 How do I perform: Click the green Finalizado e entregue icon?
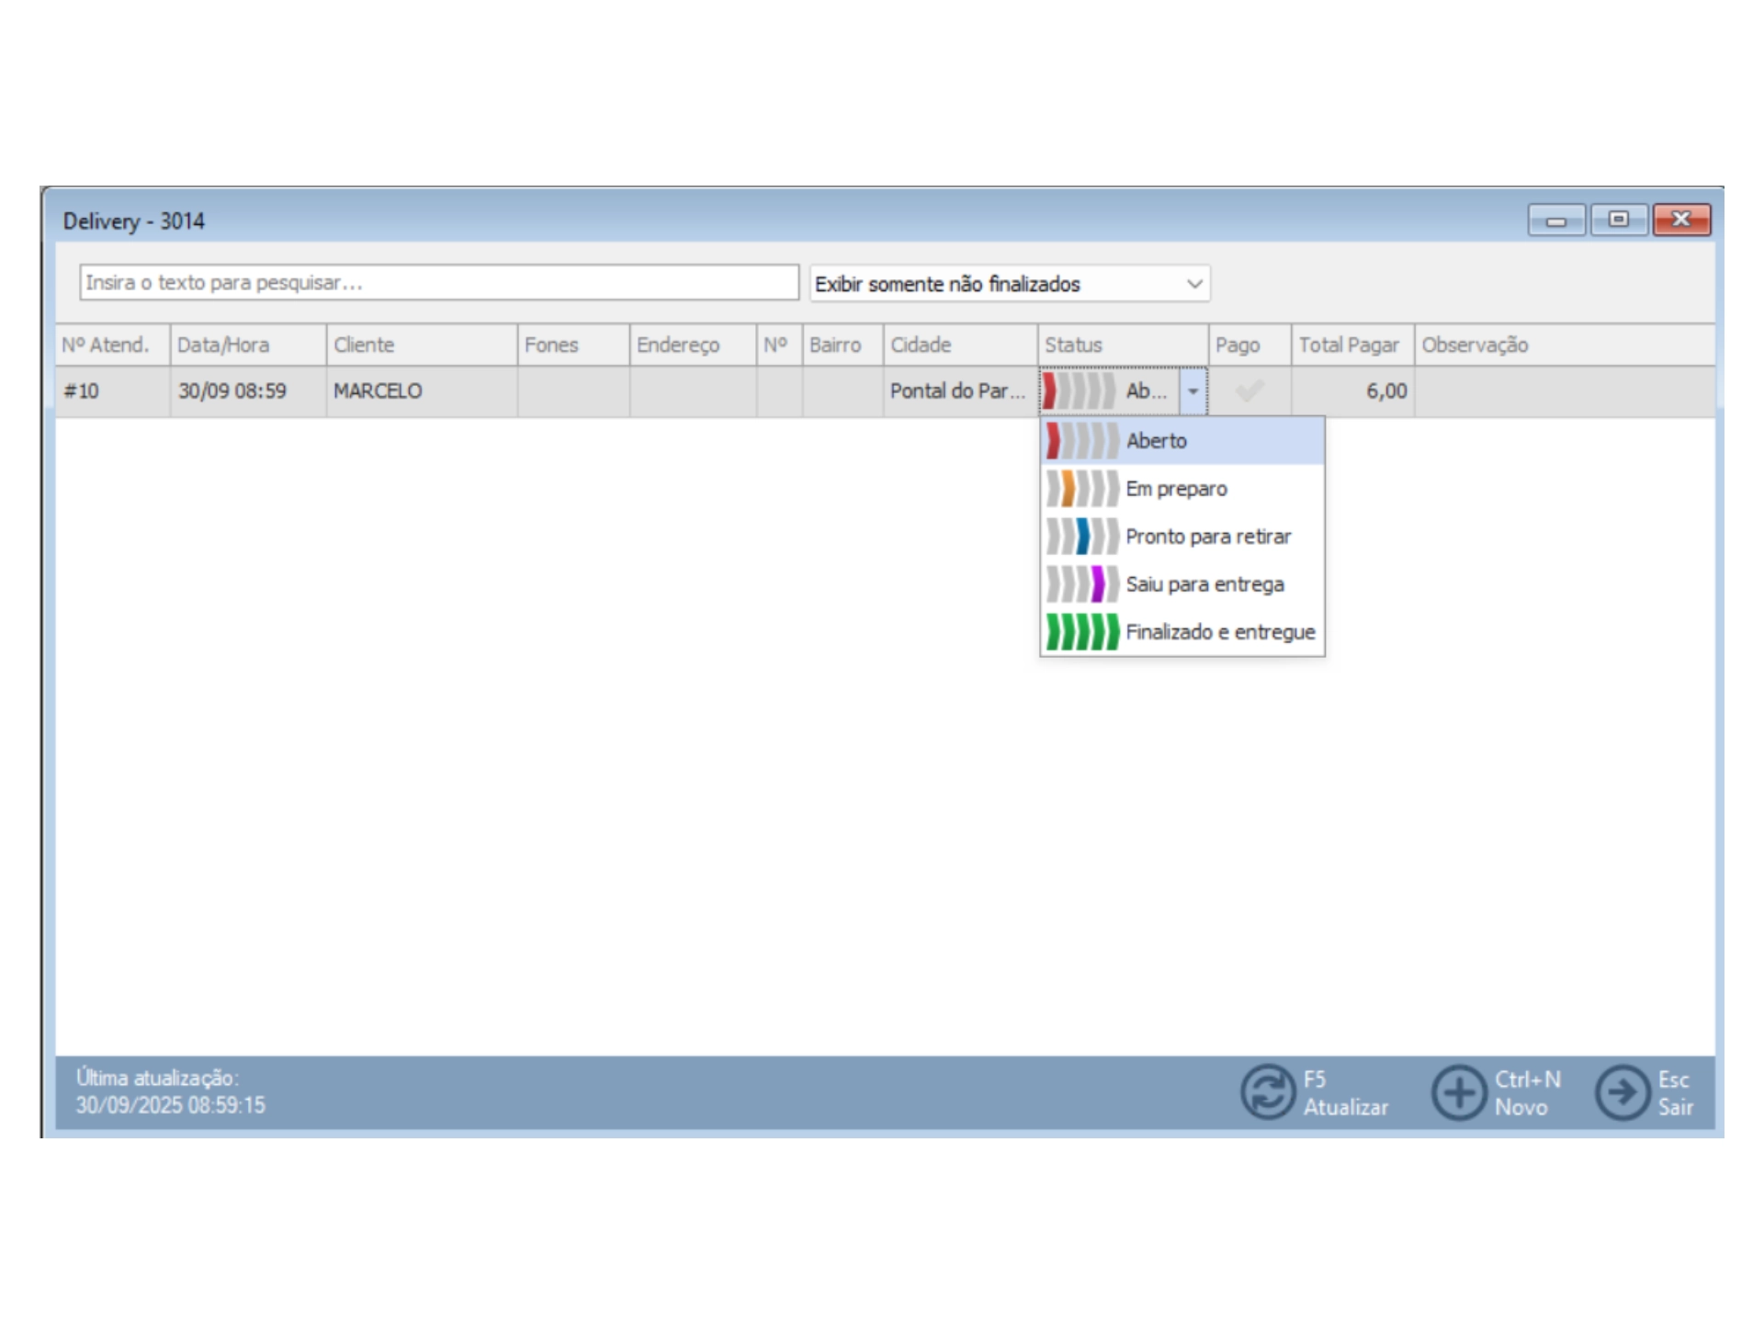point(1082,632)
